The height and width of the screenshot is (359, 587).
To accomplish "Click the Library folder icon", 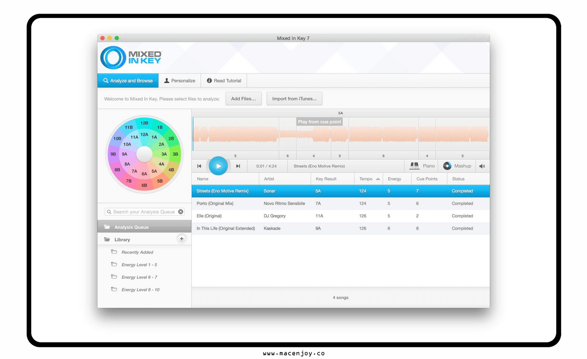I will 107,239.
